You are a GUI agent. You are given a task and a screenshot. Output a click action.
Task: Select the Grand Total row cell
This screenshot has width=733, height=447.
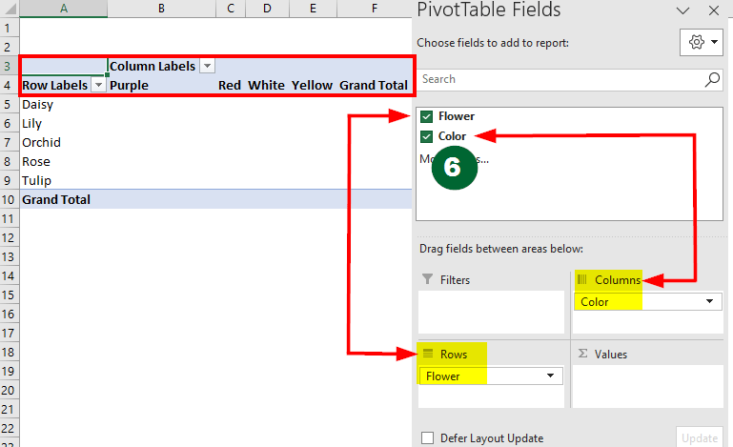click(57, 199)
